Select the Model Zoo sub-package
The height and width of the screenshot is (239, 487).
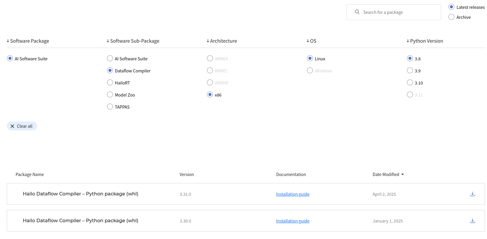pos(110,95)
